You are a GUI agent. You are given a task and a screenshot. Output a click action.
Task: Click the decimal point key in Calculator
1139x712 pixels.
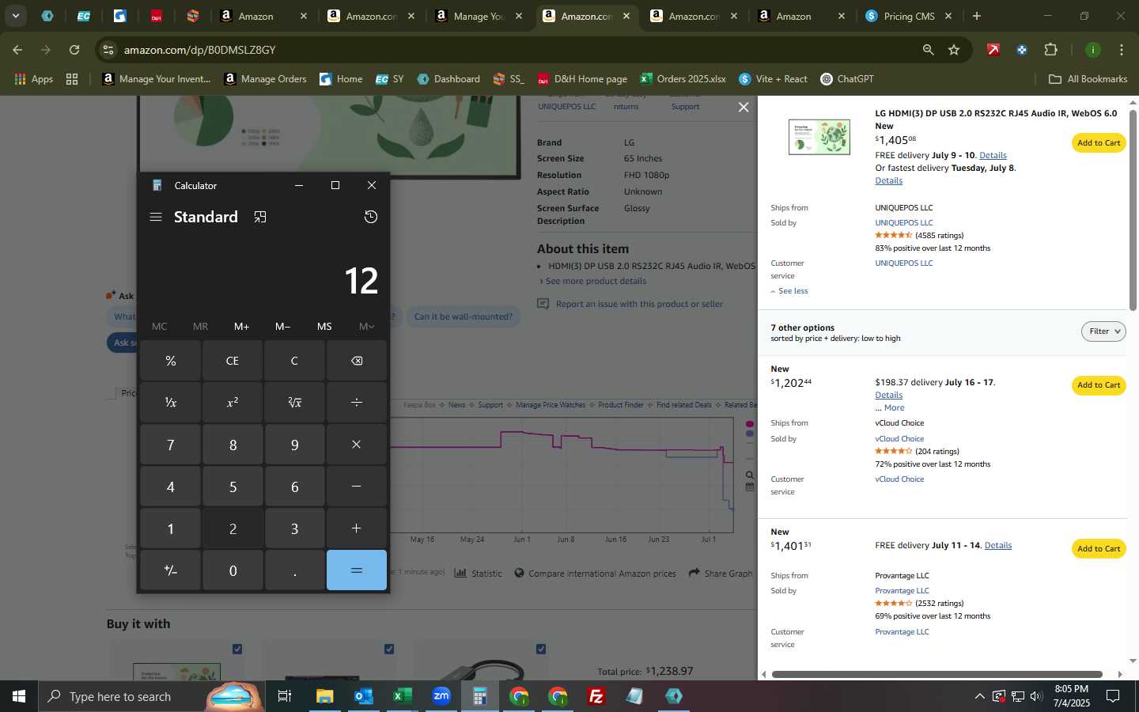294,570
